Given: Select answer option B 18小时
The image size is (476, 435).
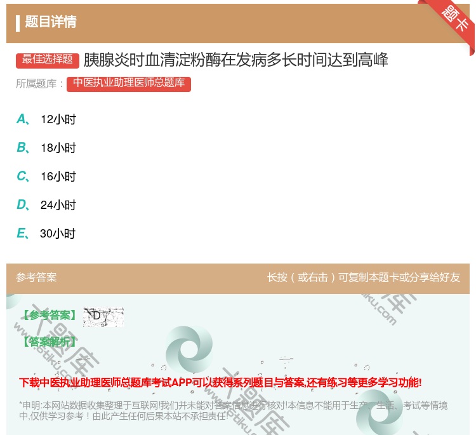Looking at the screenshot, I should coord(46,147).
